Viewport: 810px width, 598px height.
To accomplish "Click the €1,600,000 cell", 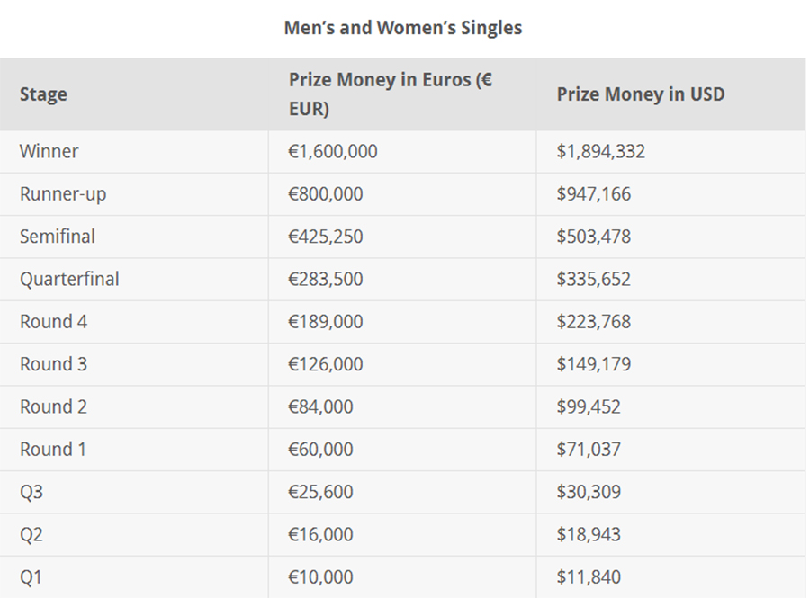I will (x=333, y=151).
